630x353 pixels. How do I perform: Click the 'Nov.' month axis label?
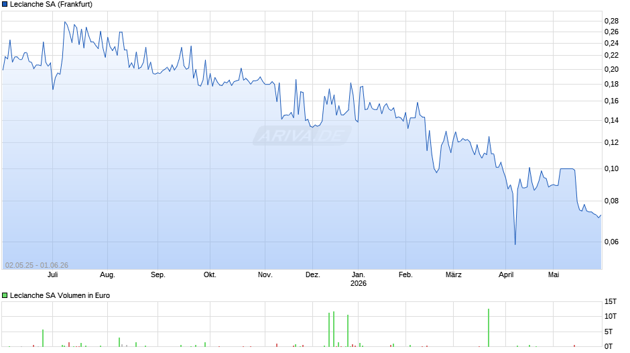click(x=265, y=275)
